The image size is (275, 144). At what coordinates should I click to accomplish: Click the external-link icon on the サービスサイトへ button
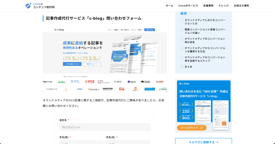pyautogui.click(x=201, y=128)
